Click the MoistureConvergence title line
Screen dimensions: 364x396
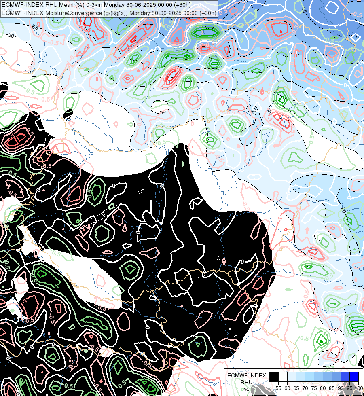coord(109,13)
